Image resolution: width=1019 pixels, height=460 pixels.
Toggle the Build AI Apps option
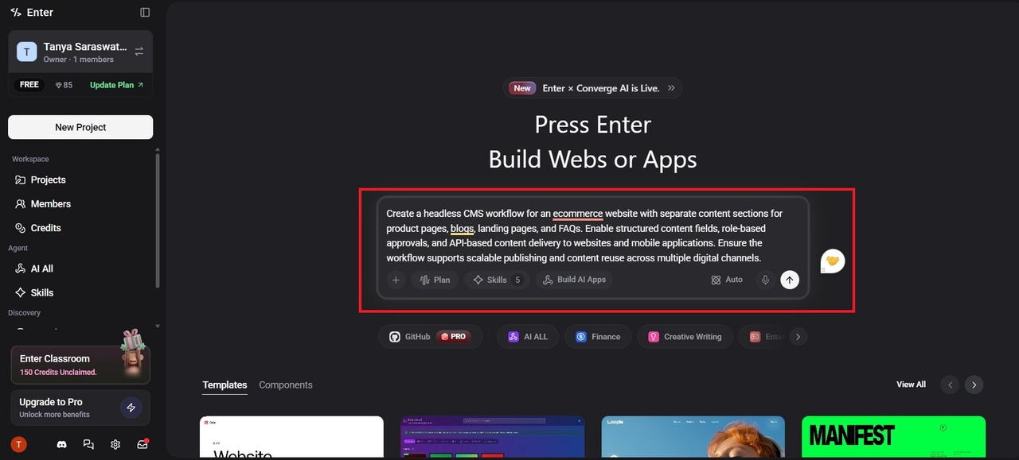pyautogui.click(x=575, y=280)
